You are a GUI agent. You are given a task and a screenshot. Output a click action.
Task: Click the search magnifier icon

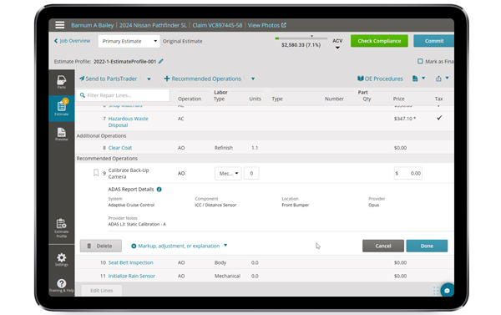(x=83, y=95)
